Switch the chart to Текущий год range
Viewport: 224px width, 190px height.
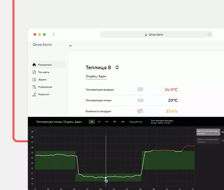pos(136,122)
